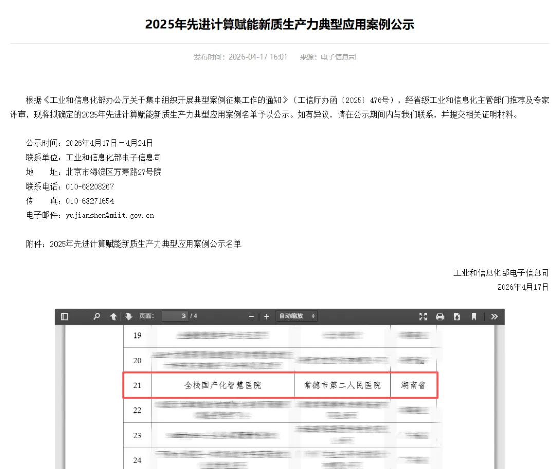
Task: Click the page number input field
Action: (x=175, y=316)
